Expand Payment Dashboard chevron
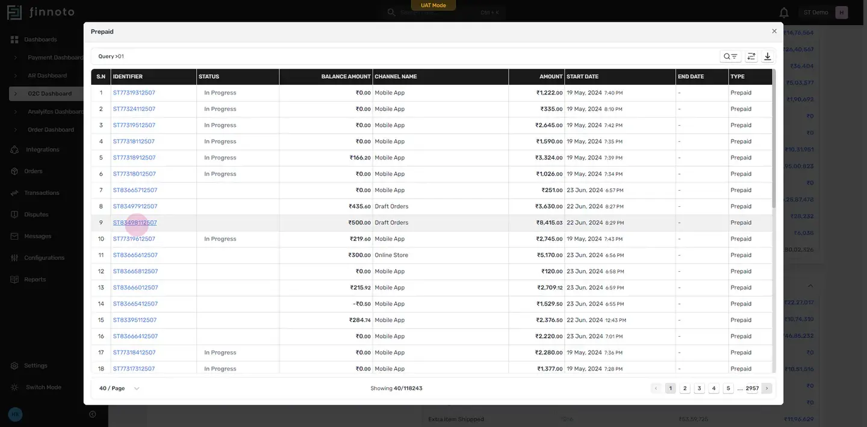Image resolution: width=867 pixels, height=427 pixels. coord(15,58)
